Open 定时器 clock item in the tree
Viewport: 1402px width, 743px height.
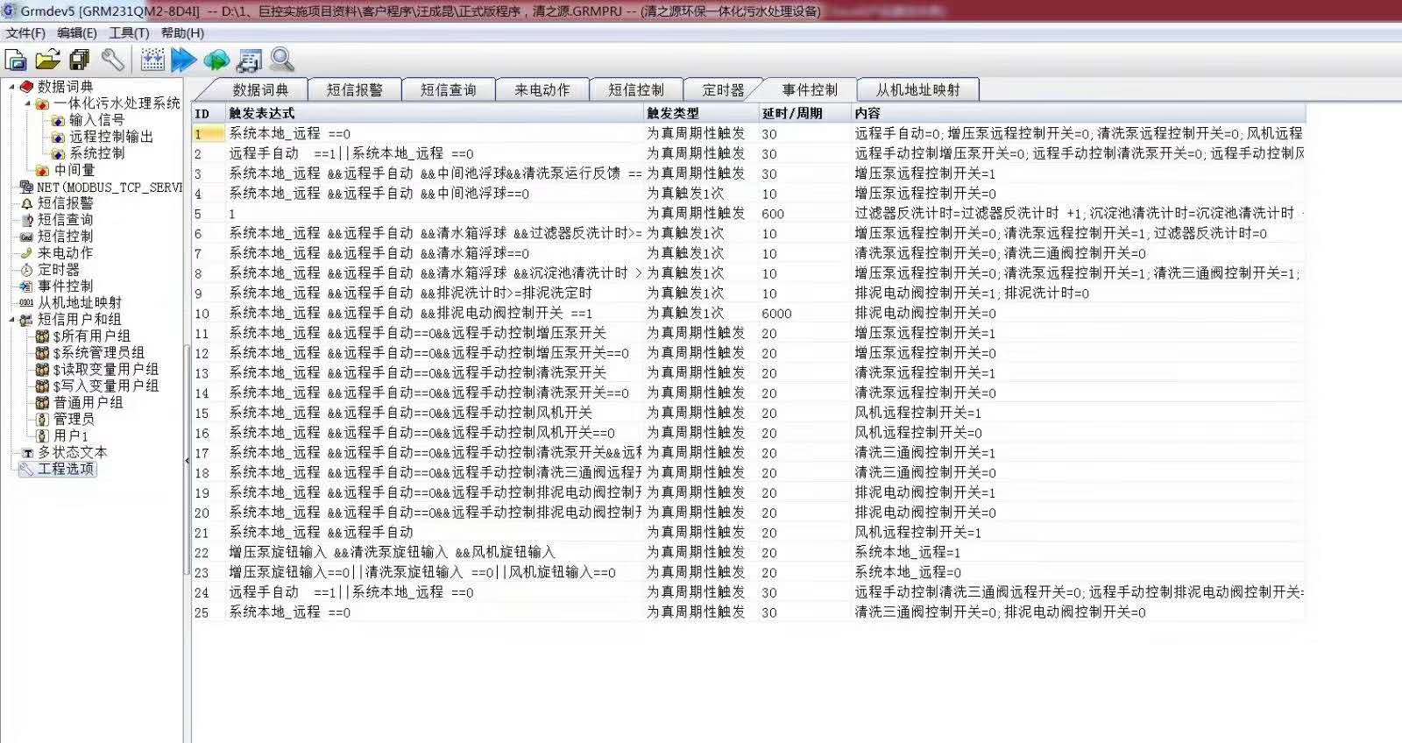[58, 270]
